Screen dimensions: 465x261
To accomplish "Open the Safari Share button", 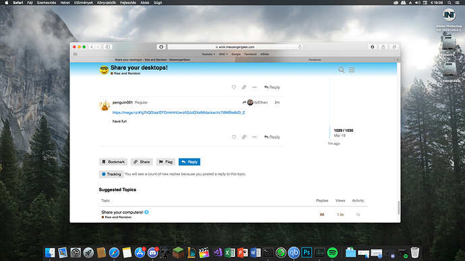I will click(383, 47).
